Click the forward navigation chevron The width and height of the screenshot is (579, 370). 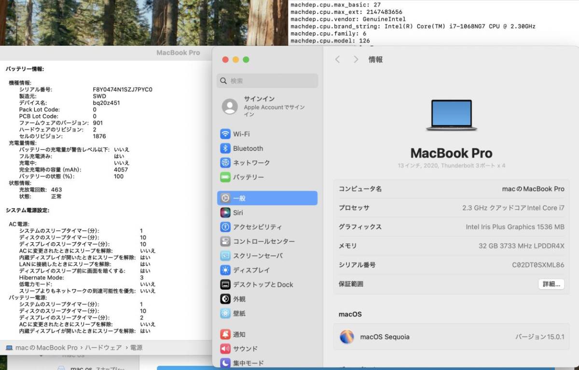(x=356, y=59)
